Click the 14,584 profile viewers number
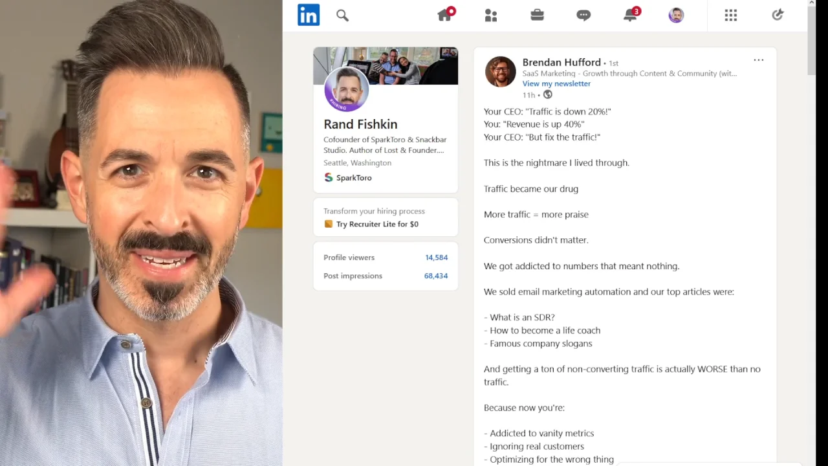The height and width of the screenshot is (466, 828). [x=437, y=258]
